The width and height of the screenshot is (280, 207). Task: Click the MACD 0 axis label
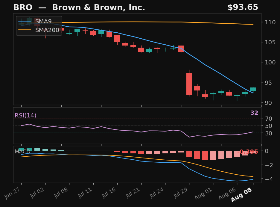click(267, 151)
